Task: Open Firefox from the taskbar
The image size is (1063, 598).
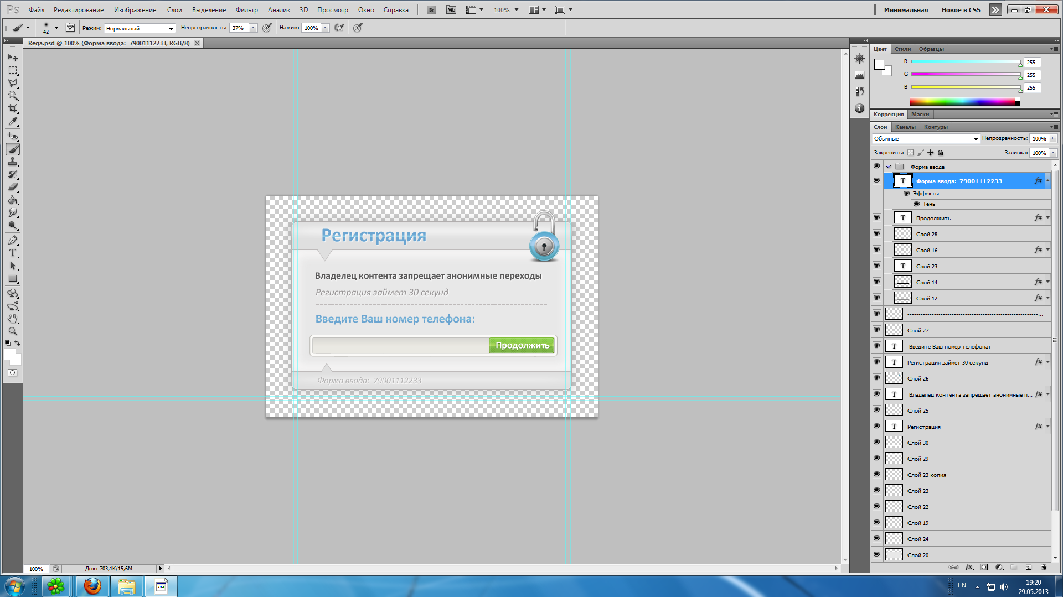Action: (92, 586)
